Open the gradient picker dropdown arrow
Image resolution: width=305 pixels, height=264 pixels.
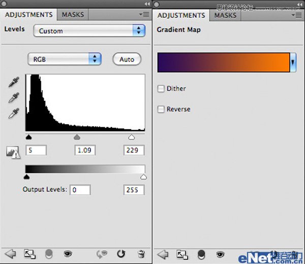[293, 62]
